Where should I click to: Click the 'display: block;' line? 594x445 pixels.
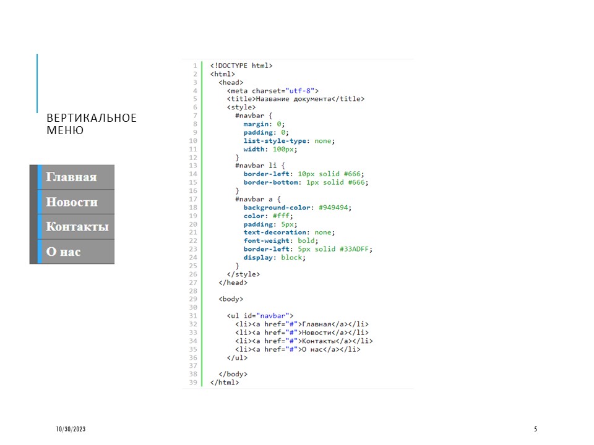(275, 257)
